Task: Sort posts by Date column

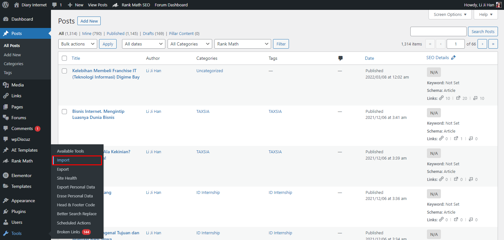Action: click(370, 58)
